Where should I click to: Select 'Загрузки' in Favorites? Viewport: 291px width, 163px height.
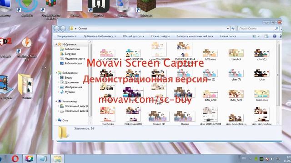pyautogui.click(x=70, y=54)
